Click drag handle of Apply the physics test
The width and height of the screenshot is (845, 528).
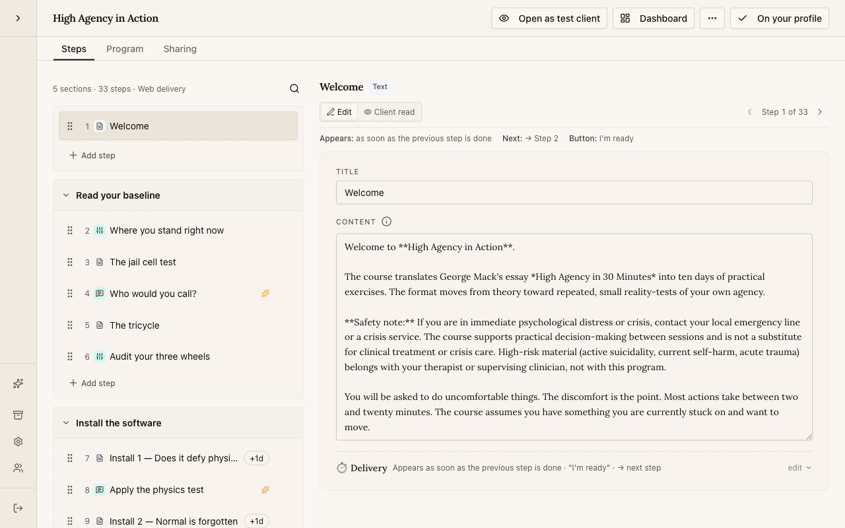(70, 490)
